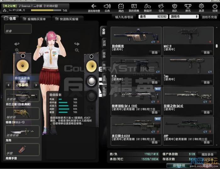Click the scrollbar up arrow
This screenshot has width=220, height=169.
point(217,27)
